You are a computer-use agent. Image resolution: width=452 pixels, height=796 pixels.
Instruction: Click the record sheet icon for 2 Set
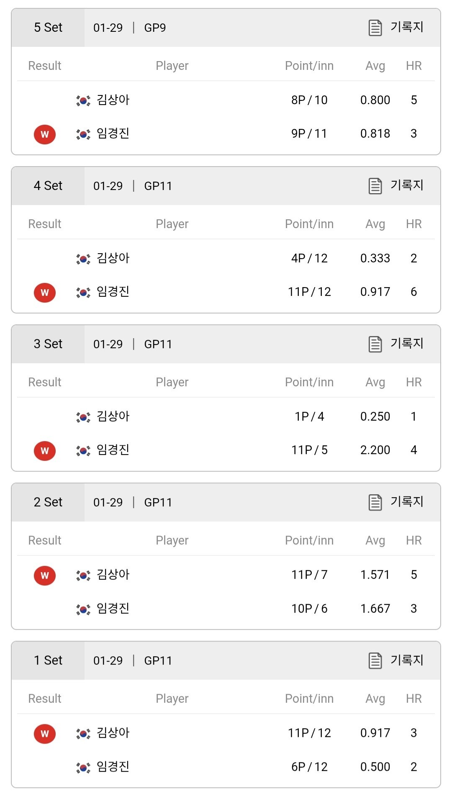coord(375,502)
